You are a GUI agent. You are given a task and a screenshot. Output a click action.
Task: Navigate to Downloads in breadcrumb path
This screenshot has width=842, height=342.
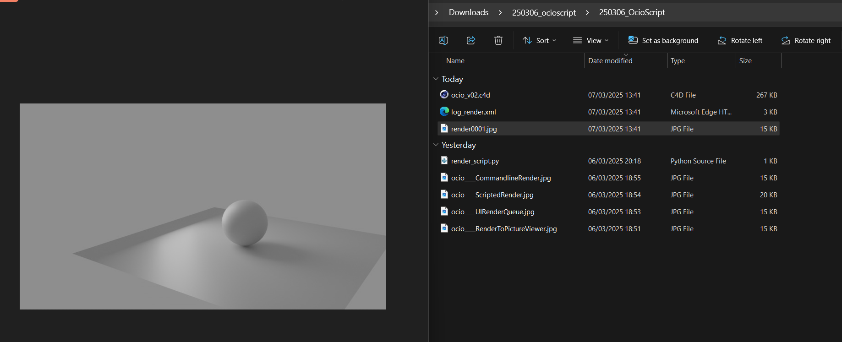pos(468,12)
